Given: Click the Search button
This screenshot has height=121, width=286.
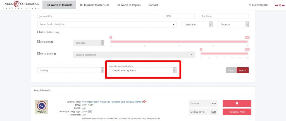Looking at the screenshot, I should [243, 70].
